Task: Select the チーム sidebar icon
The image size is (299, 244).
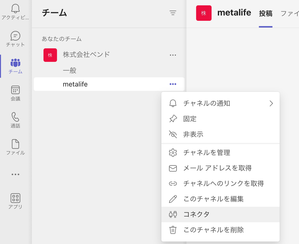Action: 15,66
